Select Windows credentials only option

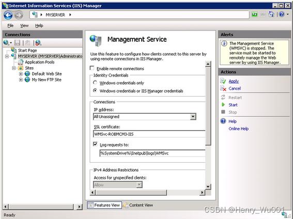coord(95,83)
